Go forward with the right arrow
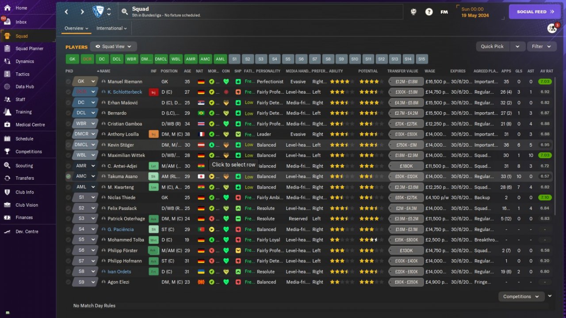Viewport: 566px width, 318px height. (x=82, y=12)
